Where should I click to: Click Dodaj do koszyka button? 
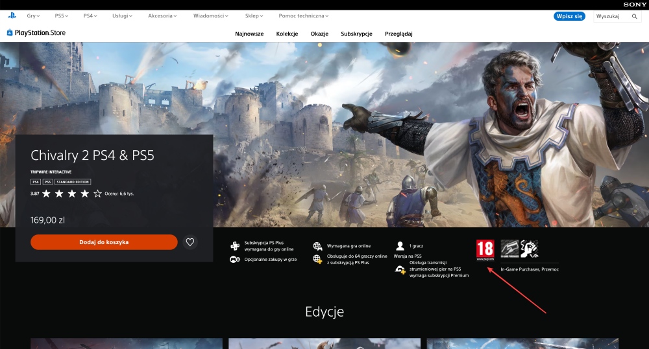tap(104, 242)
